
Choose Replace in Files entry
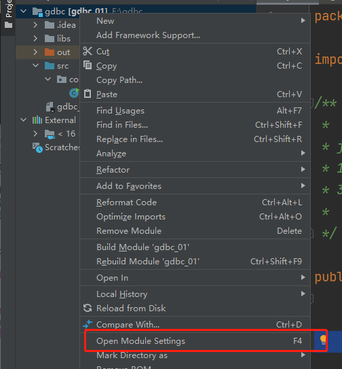(195, 139)
